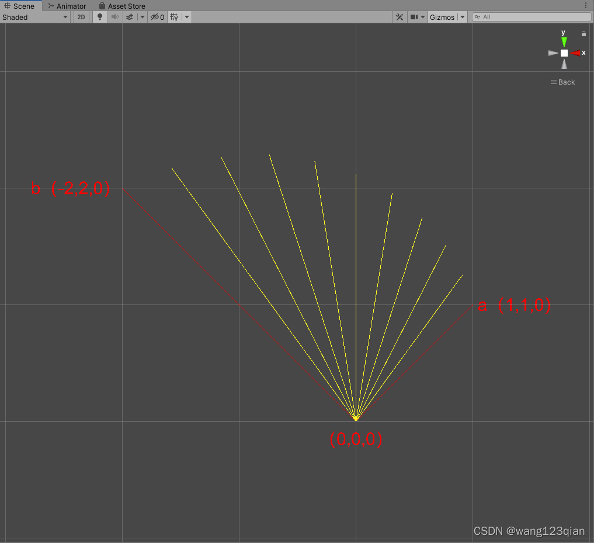
Task: Click the Back button below the gizmo
Action: (x=562, y=82)
